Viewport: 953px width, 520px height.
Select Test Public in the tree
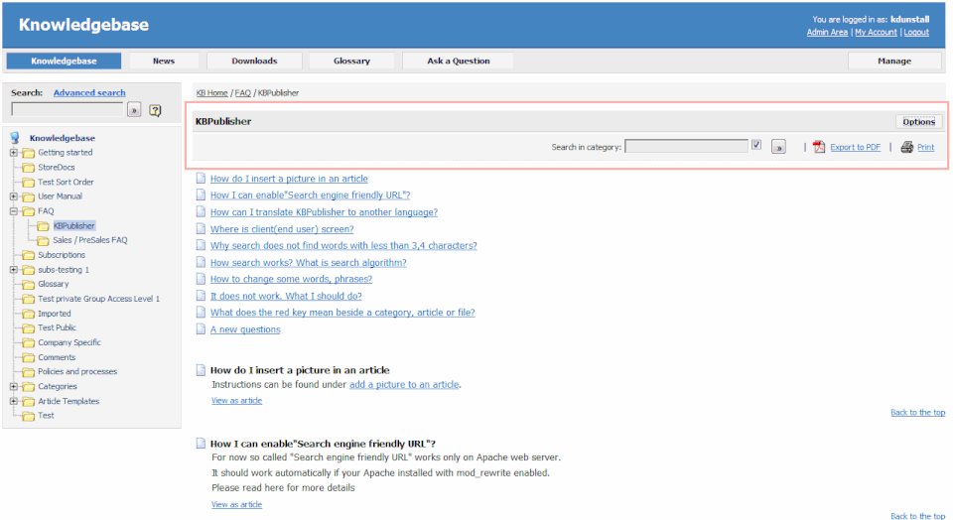coord(58,327)
